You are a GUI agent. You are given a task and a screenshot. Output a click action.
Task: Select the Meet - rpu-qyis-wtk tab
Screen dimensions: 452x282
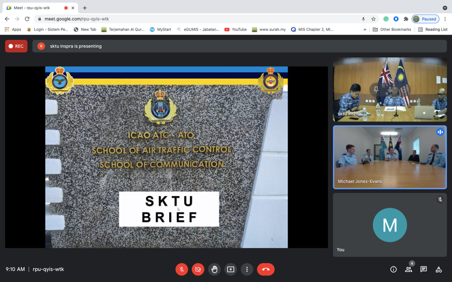(41, 8)
